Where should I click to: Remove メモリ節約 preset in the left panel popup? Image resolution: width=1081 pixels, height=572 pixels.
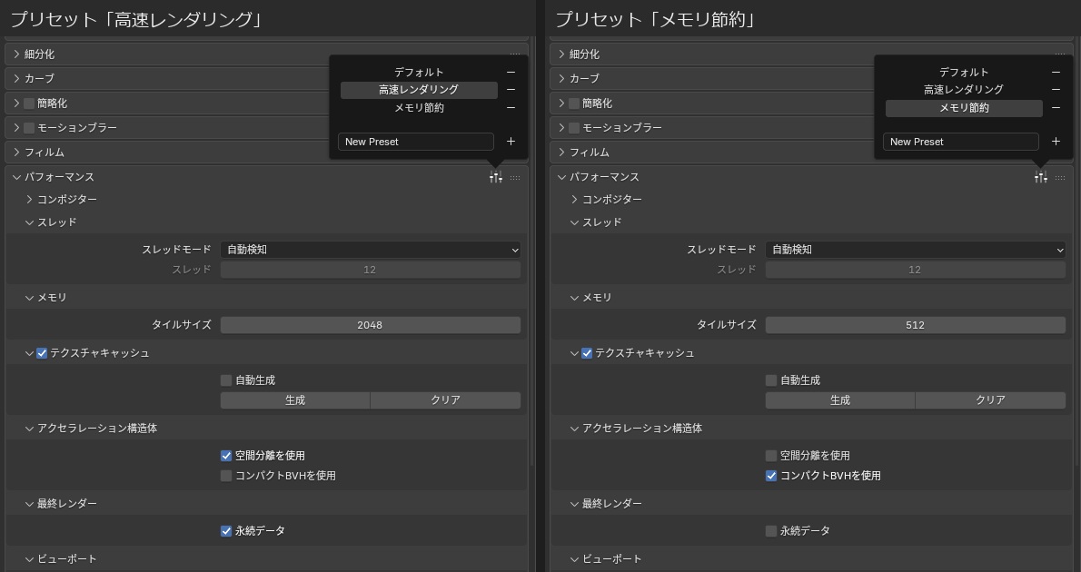click(511, 107)
